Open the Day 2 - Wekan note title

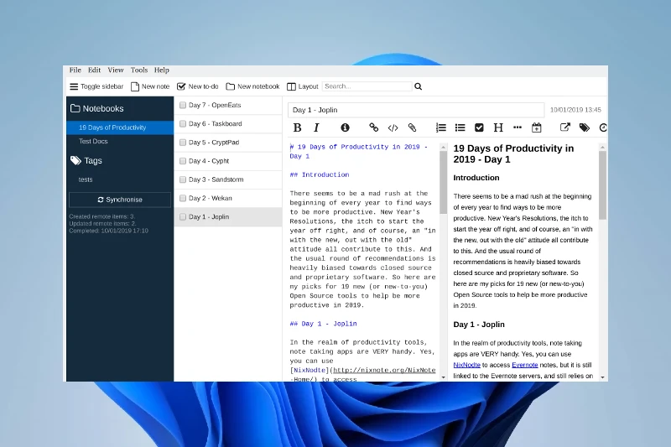[x=211, y=198]
